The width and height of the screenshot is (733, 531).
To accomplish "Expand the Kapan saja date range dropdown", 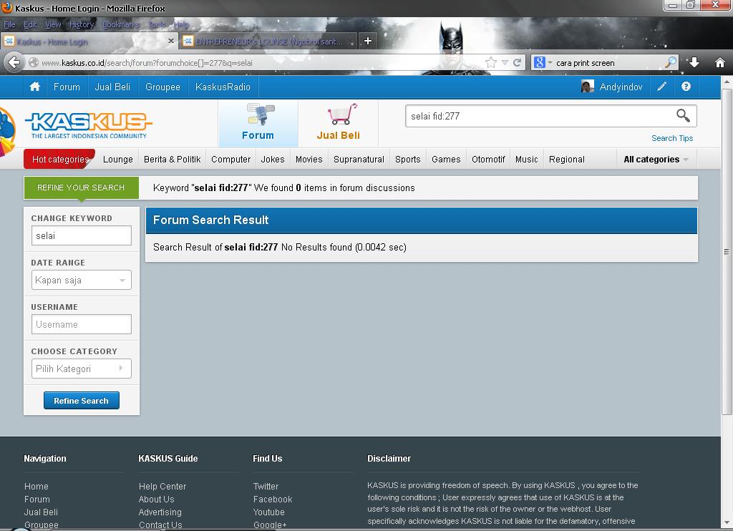I will click(x=81, y=281).
